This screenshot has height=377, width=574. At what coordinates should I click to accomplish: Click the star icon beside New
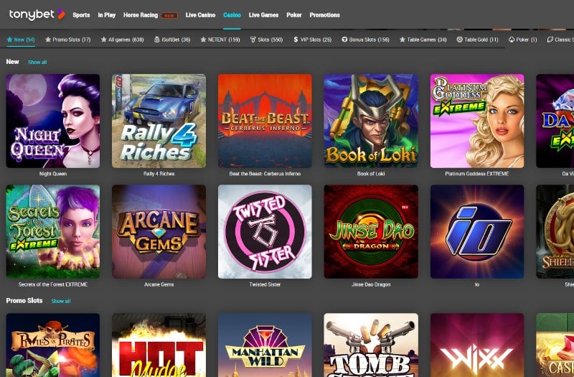9,39
